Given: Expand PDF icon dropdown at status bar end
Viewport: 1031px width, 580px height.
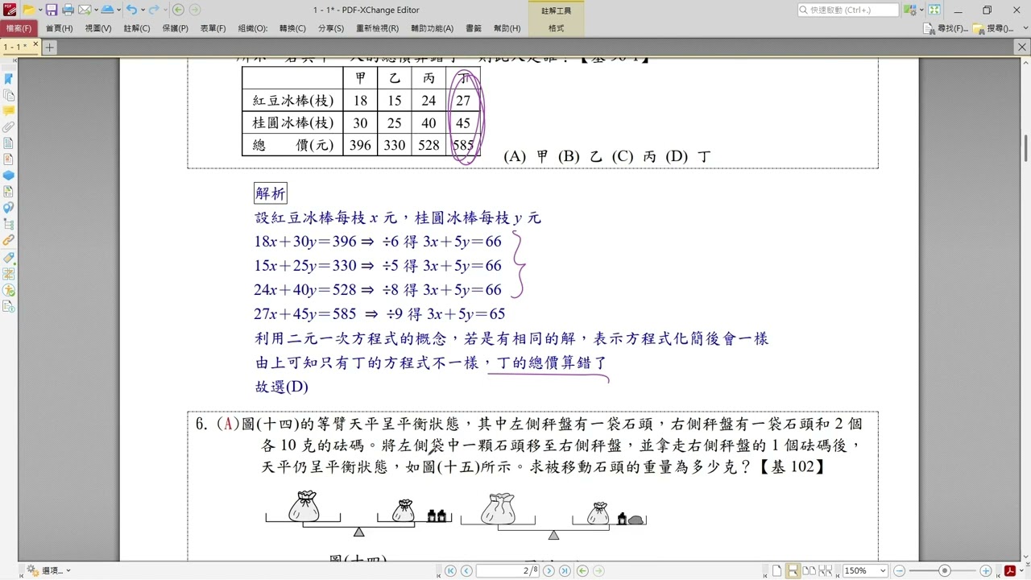Looking at the screenshot, I should tap(1020, 570).
